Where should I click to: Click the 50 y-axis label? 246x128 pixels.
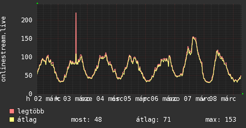(x=29, y=75)
